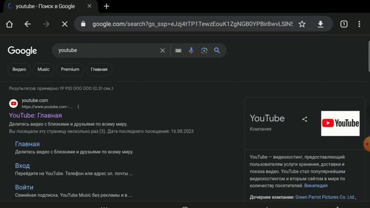
Task: Click the results count text
Action: point(61,88)
